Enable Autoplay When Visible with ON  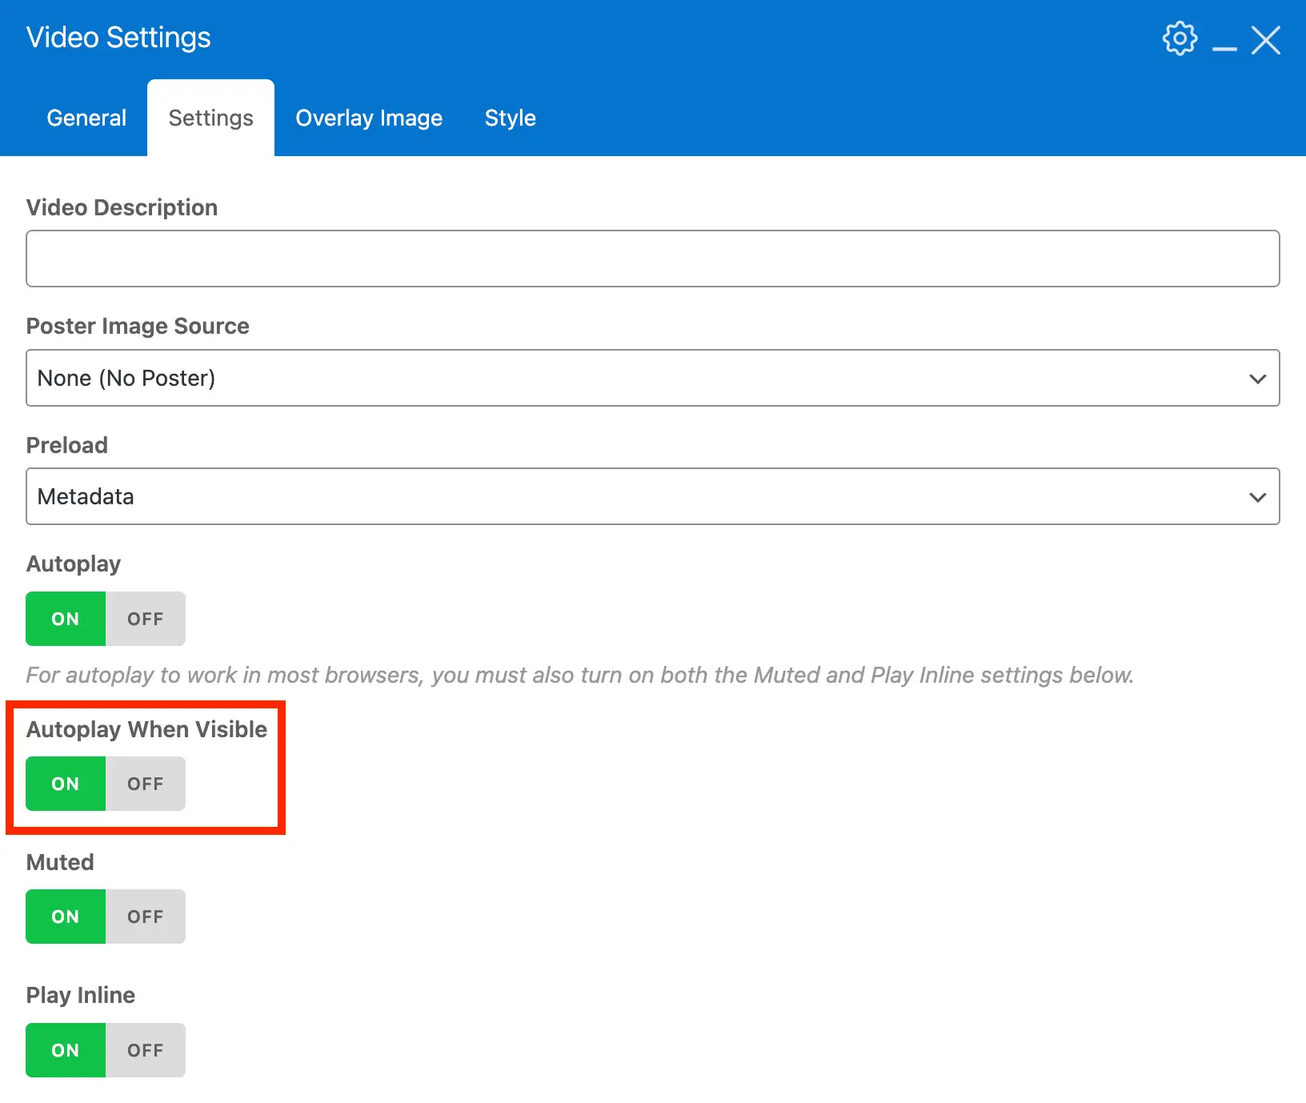click(66, 784)
